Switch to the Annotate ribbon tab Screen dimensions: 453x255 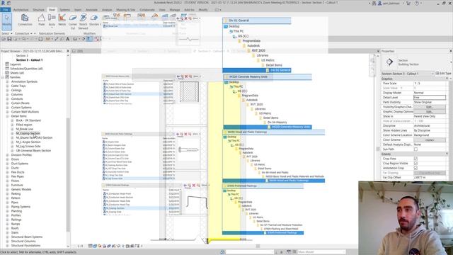[91, 10]
